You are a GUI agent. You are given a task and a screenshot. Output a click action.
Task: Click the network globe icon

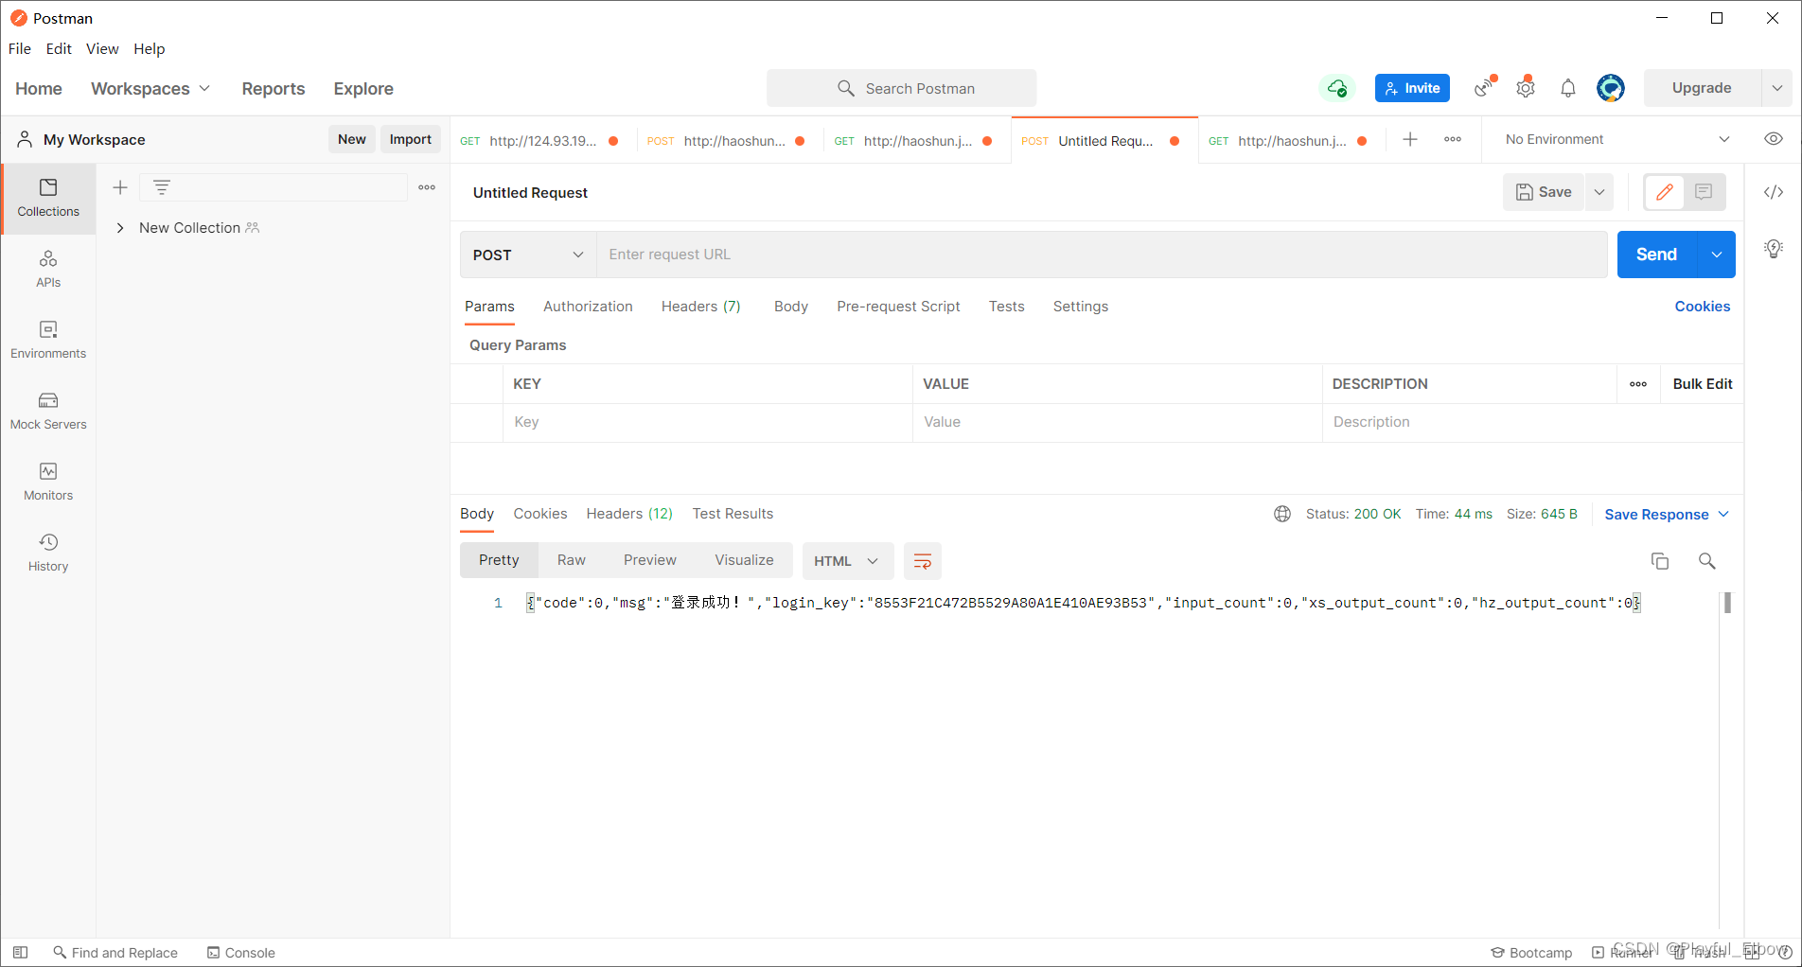[x=1282, y=514]
